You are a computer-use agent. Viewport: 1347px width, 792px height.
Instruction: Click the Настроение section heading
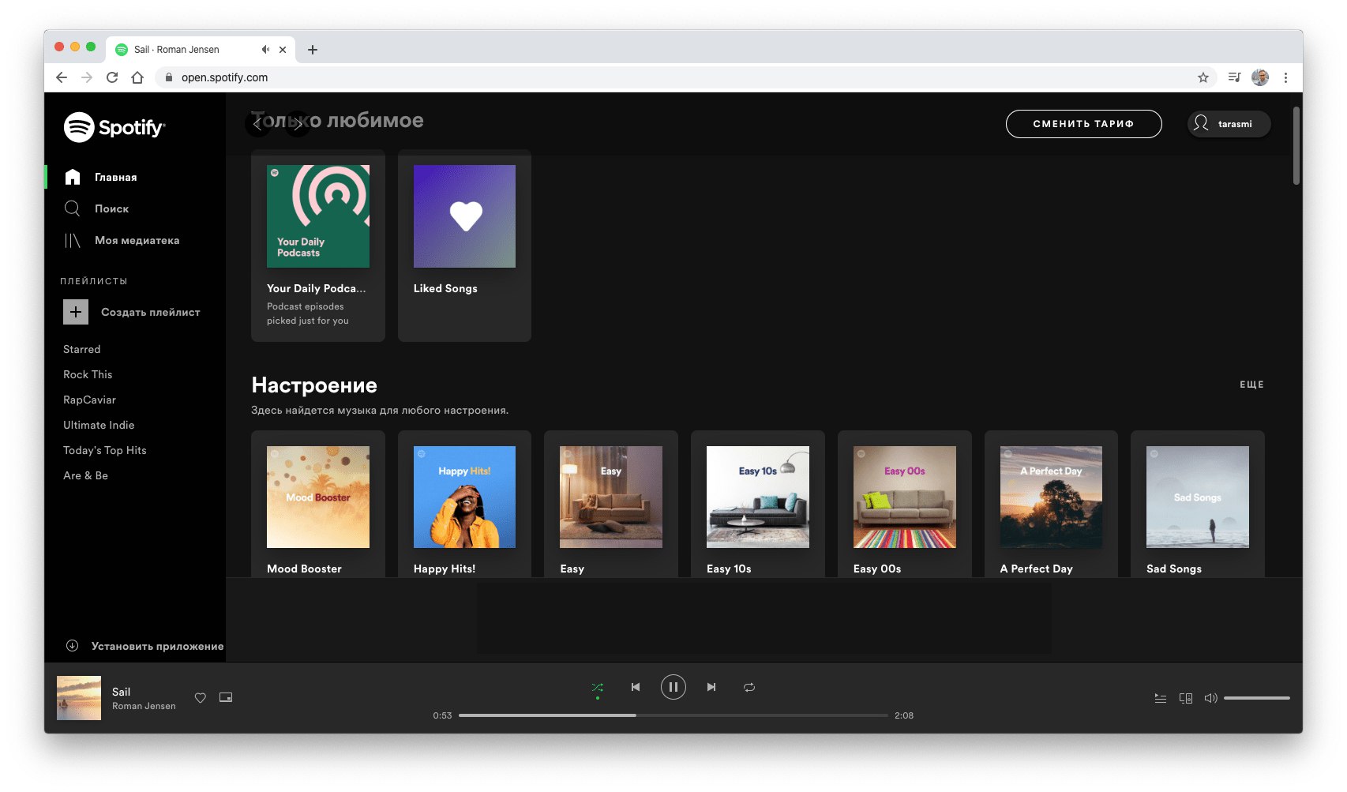click(314, 385)
